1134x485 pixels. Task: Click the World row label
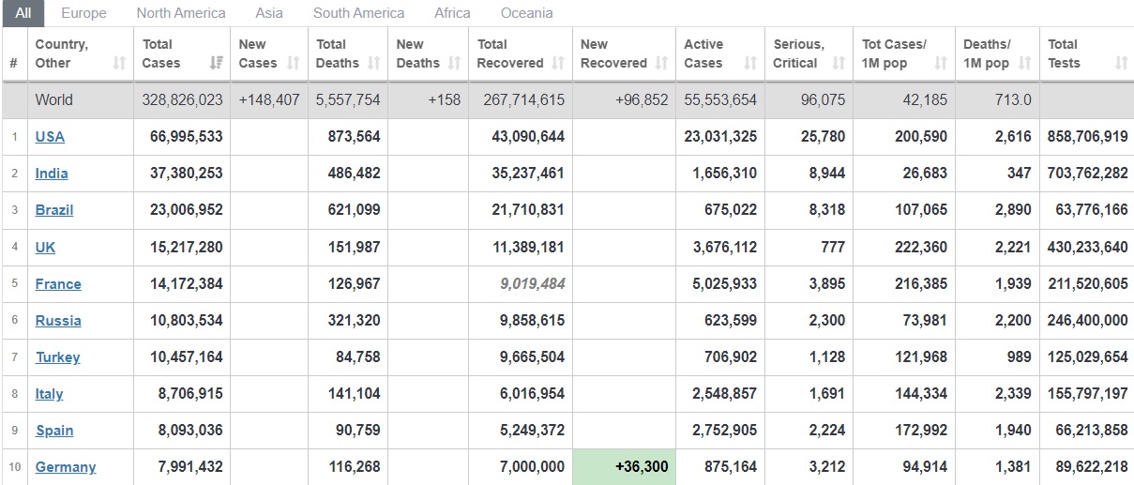point(53,99)
